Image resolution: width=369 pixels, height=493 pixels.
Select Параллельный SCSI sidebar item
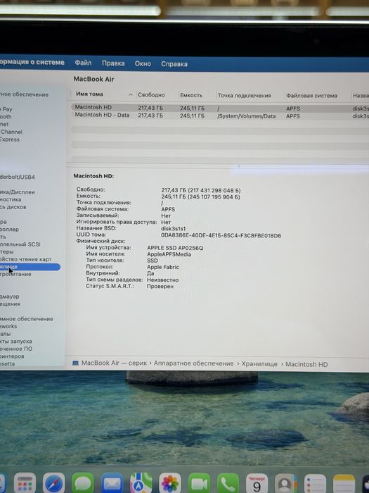pos(20,244)
